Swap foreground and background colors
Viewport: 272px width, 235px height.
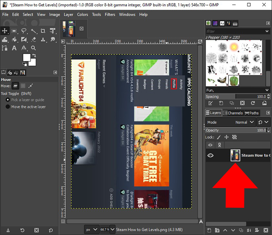tap(35, 55)
